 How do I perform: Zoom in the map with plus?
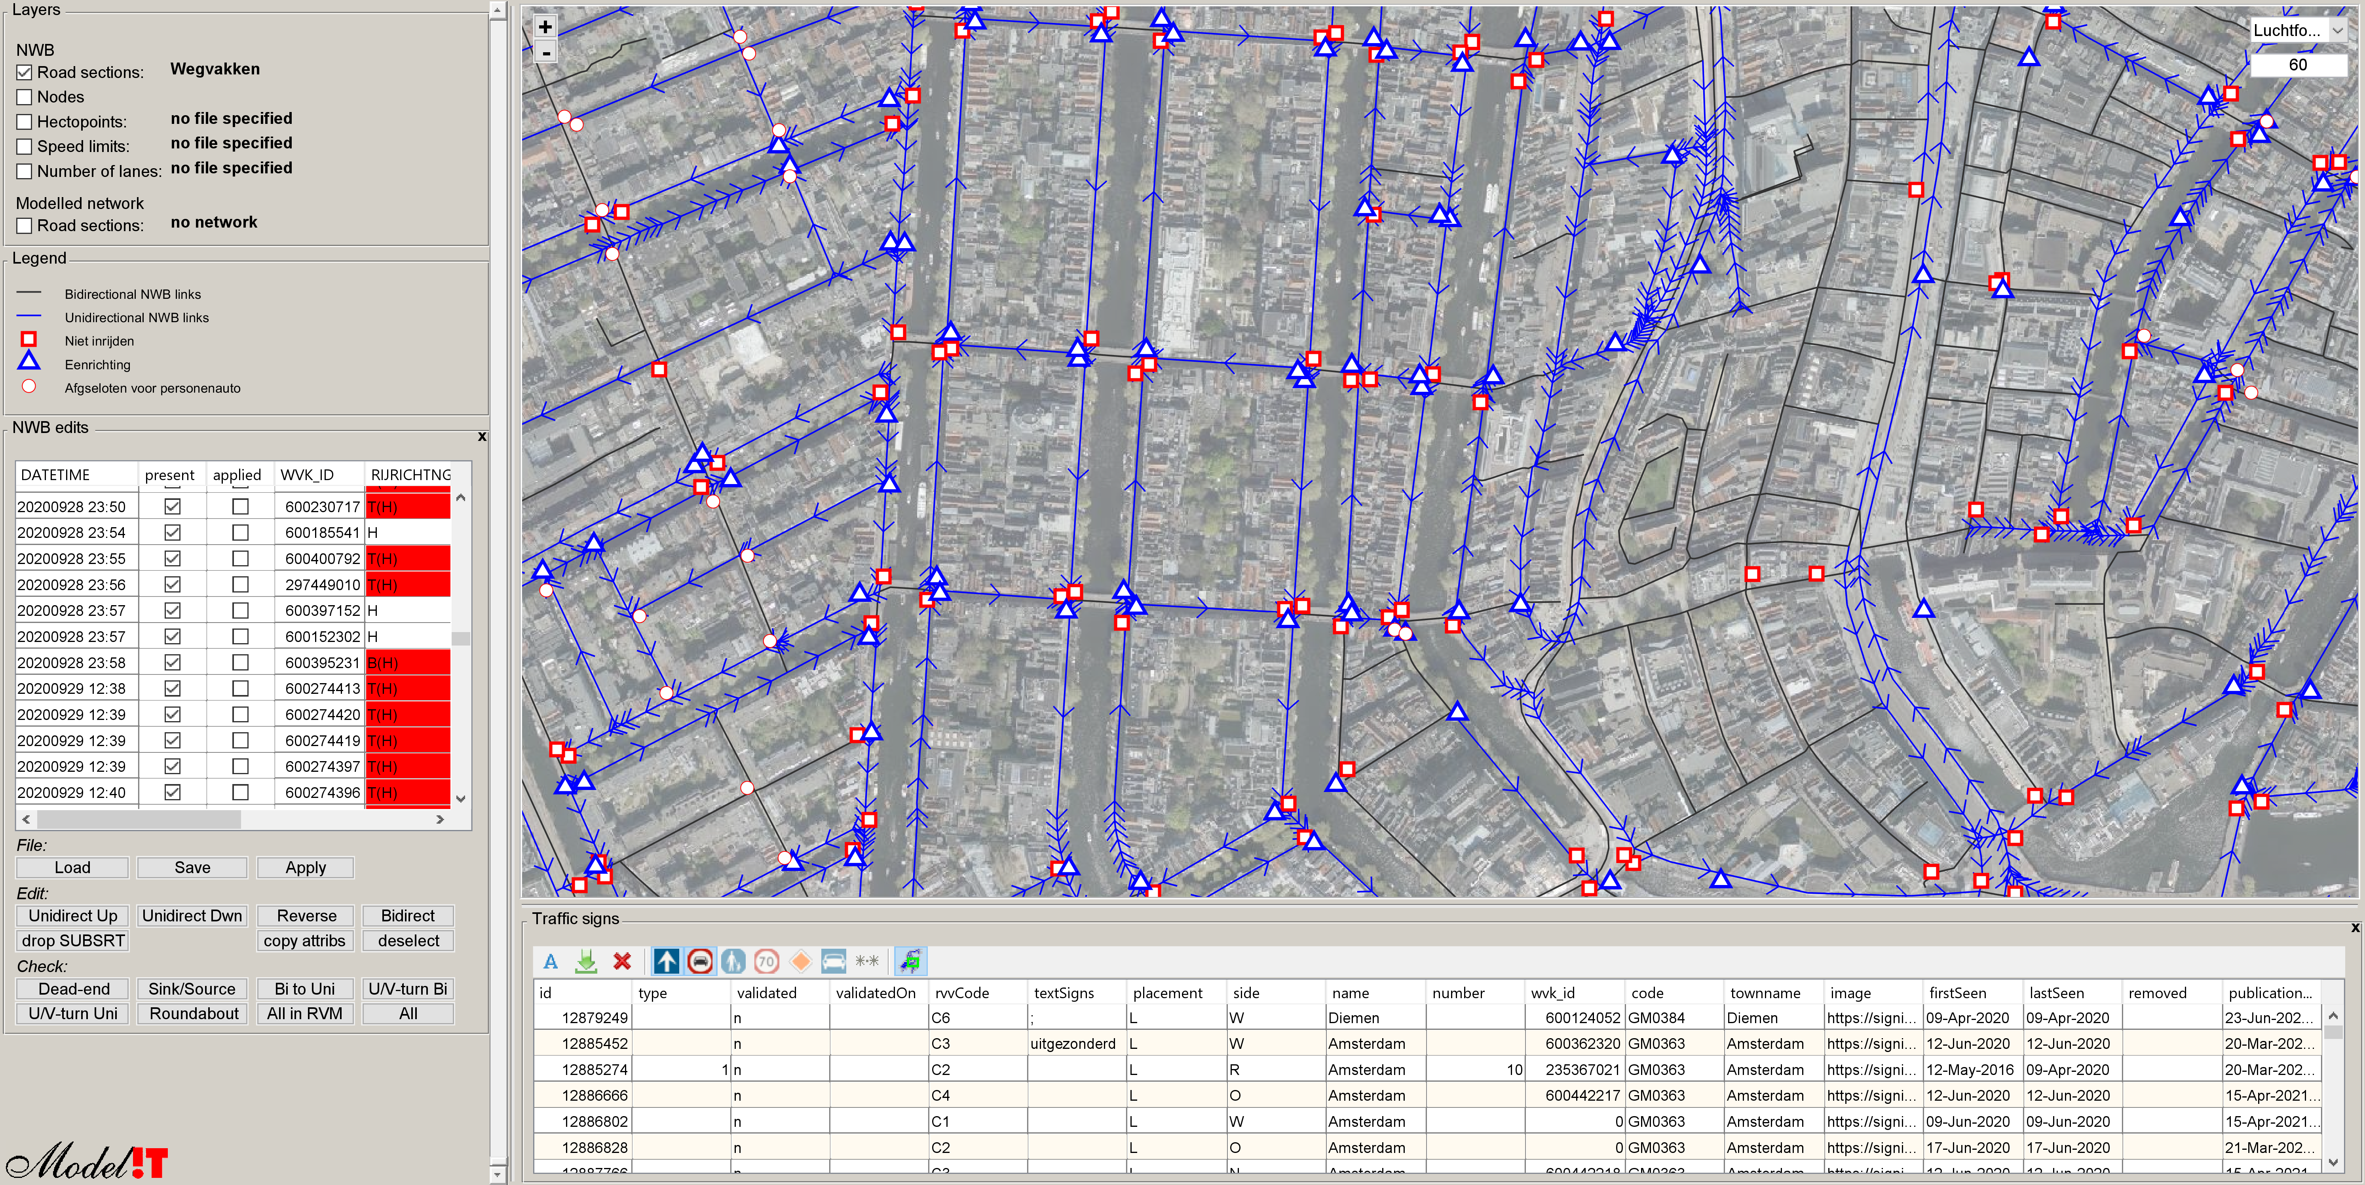[545, 27]
